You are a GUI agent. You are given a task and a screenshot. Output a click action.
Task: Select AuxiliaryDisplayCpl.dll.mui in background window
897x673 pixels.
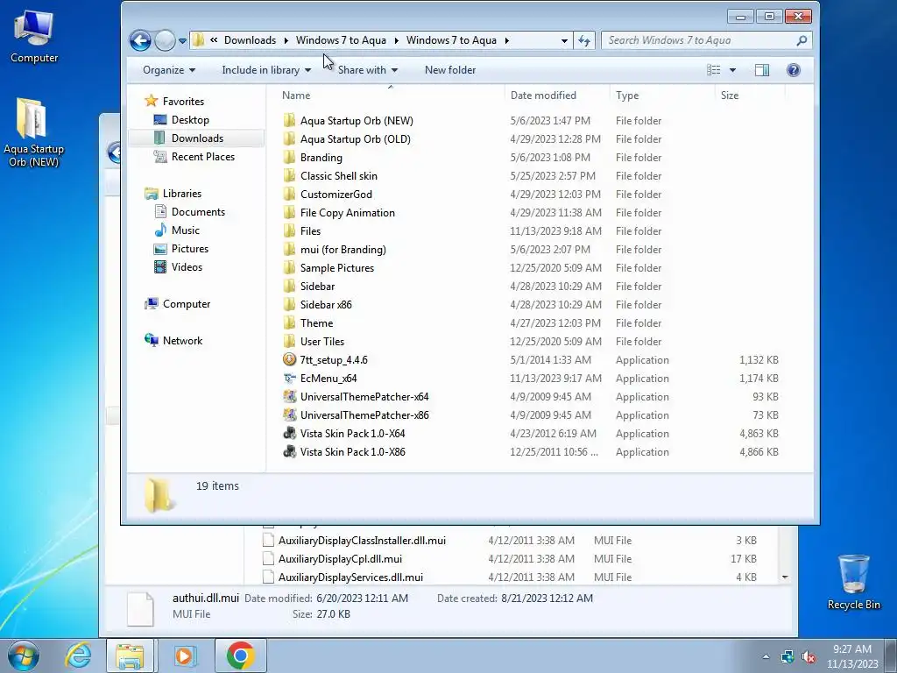point(340,558)
